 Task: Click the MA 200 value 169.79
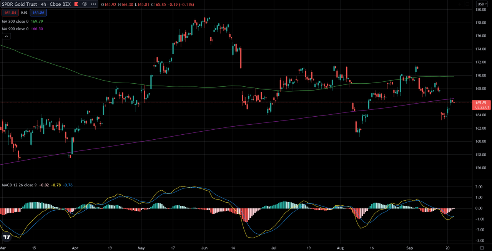37,21
